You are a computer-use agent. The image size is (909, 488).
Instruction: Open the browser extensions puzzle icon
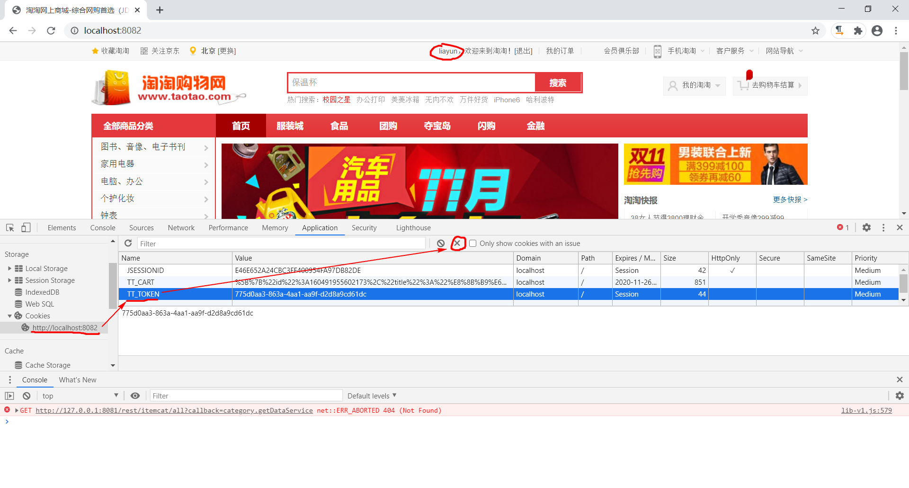(858, 30)
